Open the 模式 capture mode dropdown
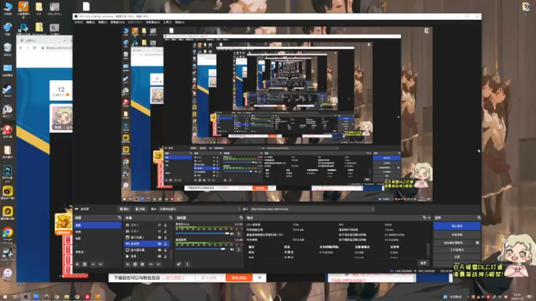The height and width of the screenshot is (301, 536). tap(200, 209)
